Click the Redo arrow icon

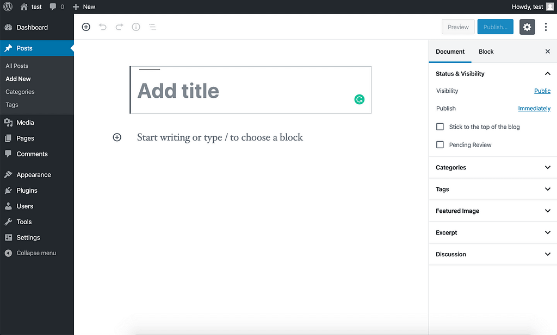[119, 27]
